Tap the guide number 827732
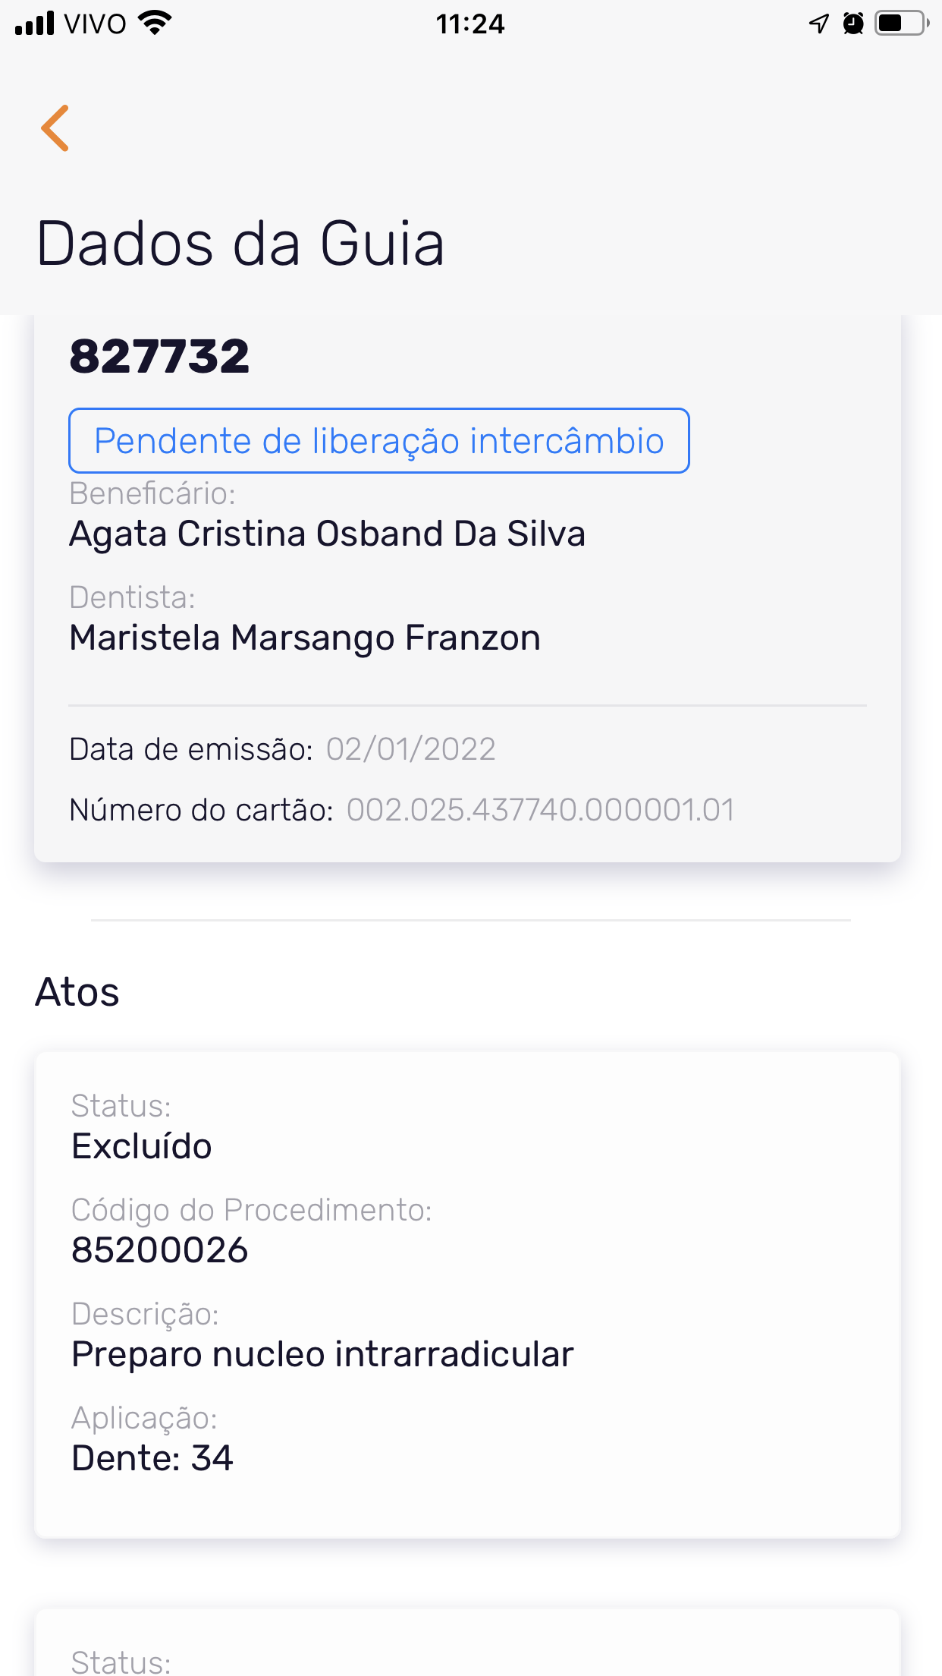 tap(159, 357)
